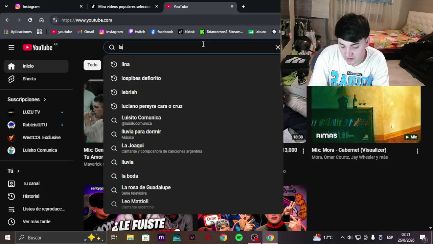
Task: Launch Spotify from the taskbar
Action: click(239, 238)
